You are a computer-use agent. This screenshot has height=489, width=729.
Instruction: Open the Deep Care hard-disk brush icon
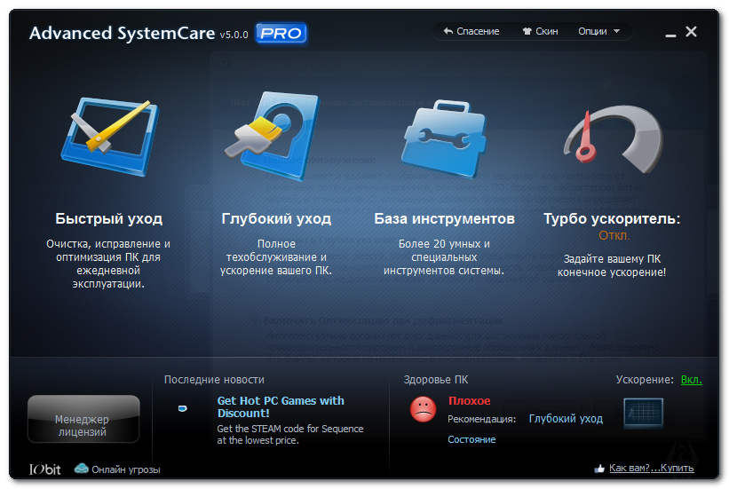(x=273, y=135)
